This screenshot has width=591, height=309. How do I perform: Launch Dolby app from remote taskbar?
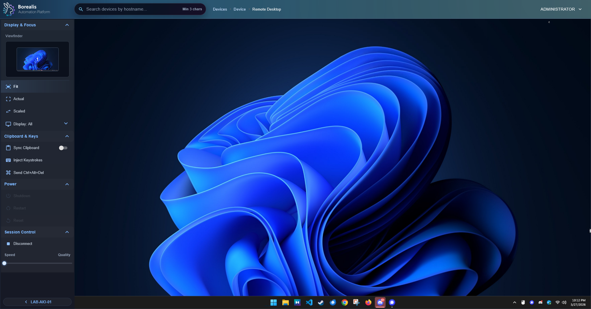click(297, 302)
